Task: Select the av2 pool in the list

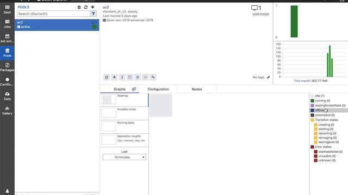Action: pyautogui.click(x=57, y=25)
